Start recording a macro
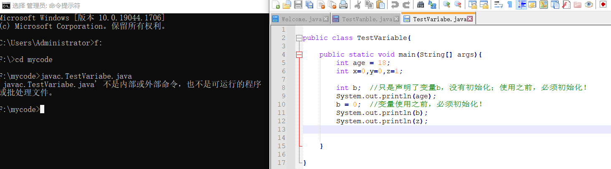This screenshot has width=611, height=169. coord(603,5)
